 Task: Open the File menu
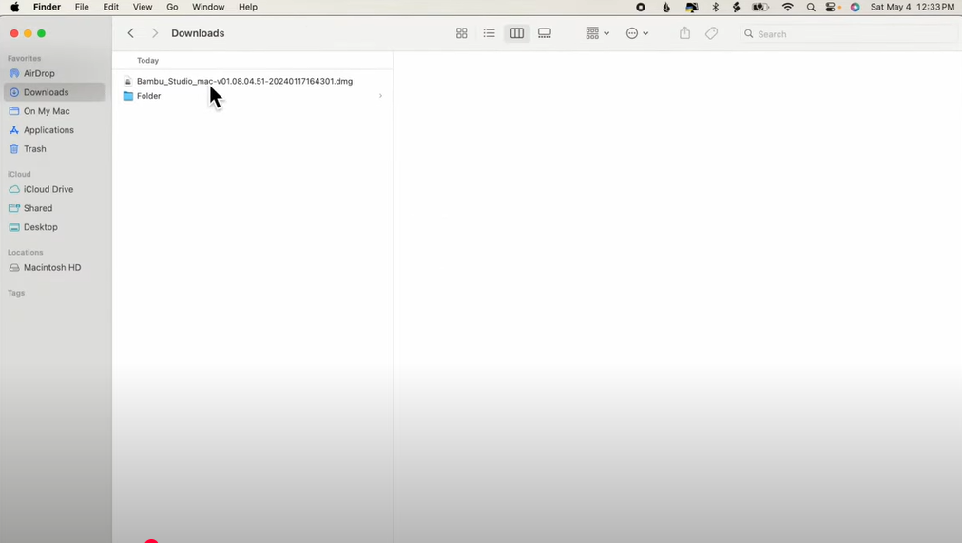pos(82,7)
